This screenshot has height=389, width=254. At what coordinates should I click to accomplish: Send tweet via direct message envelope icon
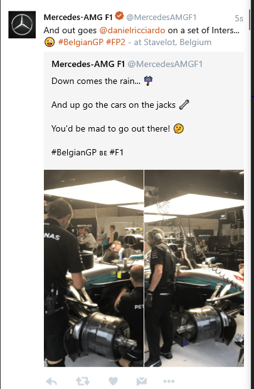click(142, 381)
